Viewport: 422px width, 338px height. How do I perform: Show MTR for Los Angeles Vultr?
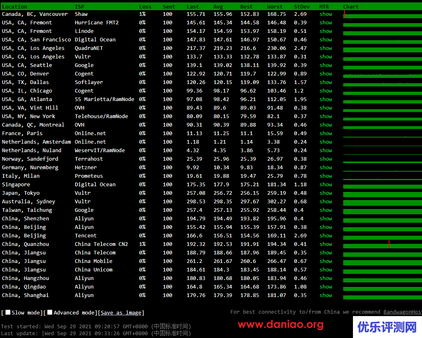(x=326, y=57)
